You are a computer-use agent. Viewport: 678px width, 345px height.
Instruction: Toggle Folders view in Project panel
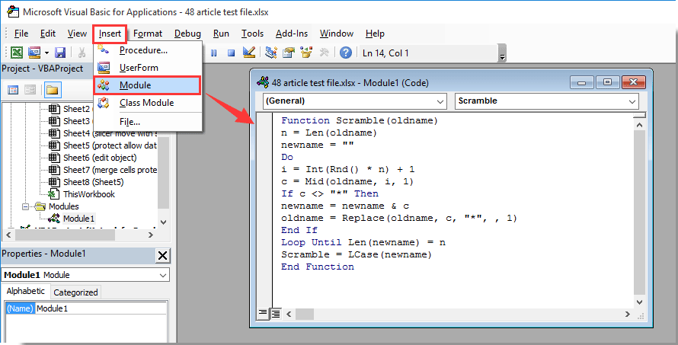click(x=52, y=90)
